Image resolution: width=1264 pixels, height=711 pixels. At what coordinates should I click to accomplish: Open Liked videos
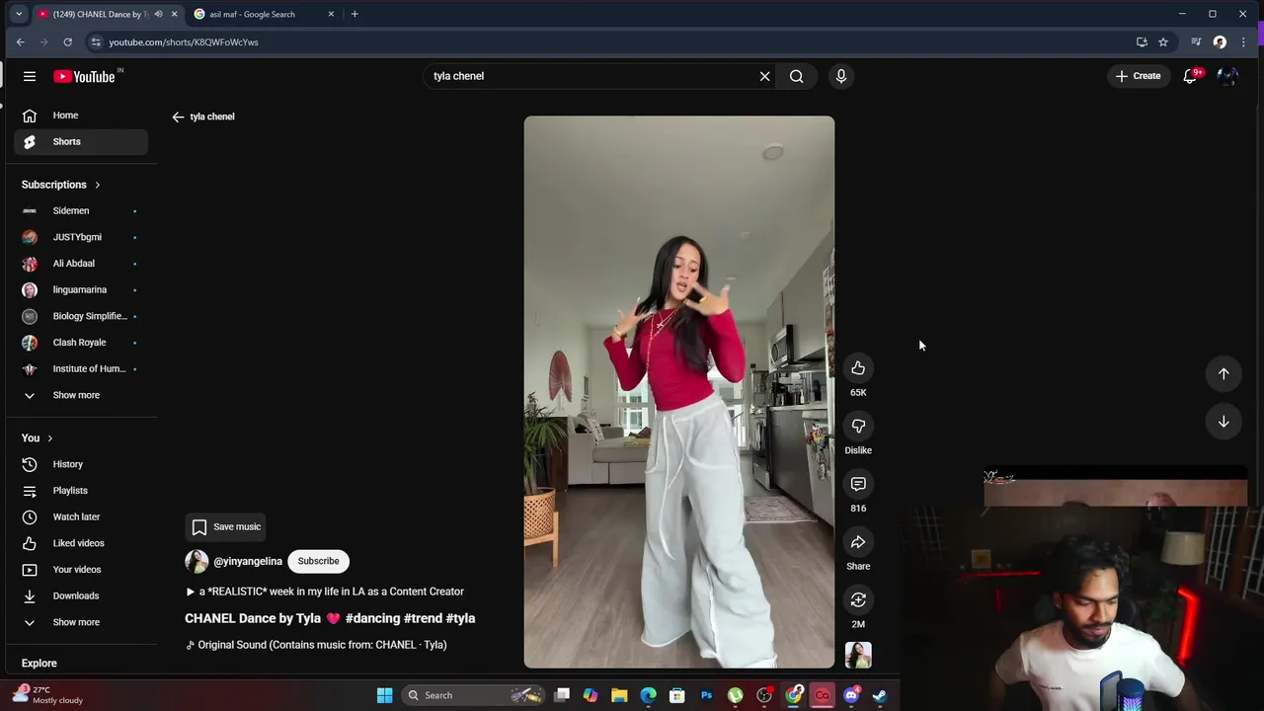(81, 543)
